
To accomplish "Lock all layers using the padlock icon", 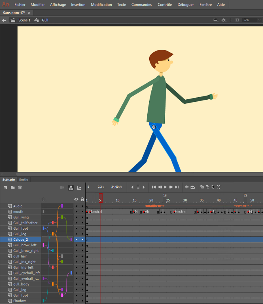I will click(82, 199).
